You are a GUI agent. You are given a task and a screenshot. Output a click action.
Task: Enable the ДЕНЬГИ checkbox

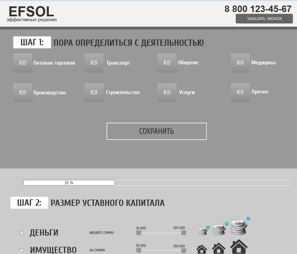click(21, 233)
